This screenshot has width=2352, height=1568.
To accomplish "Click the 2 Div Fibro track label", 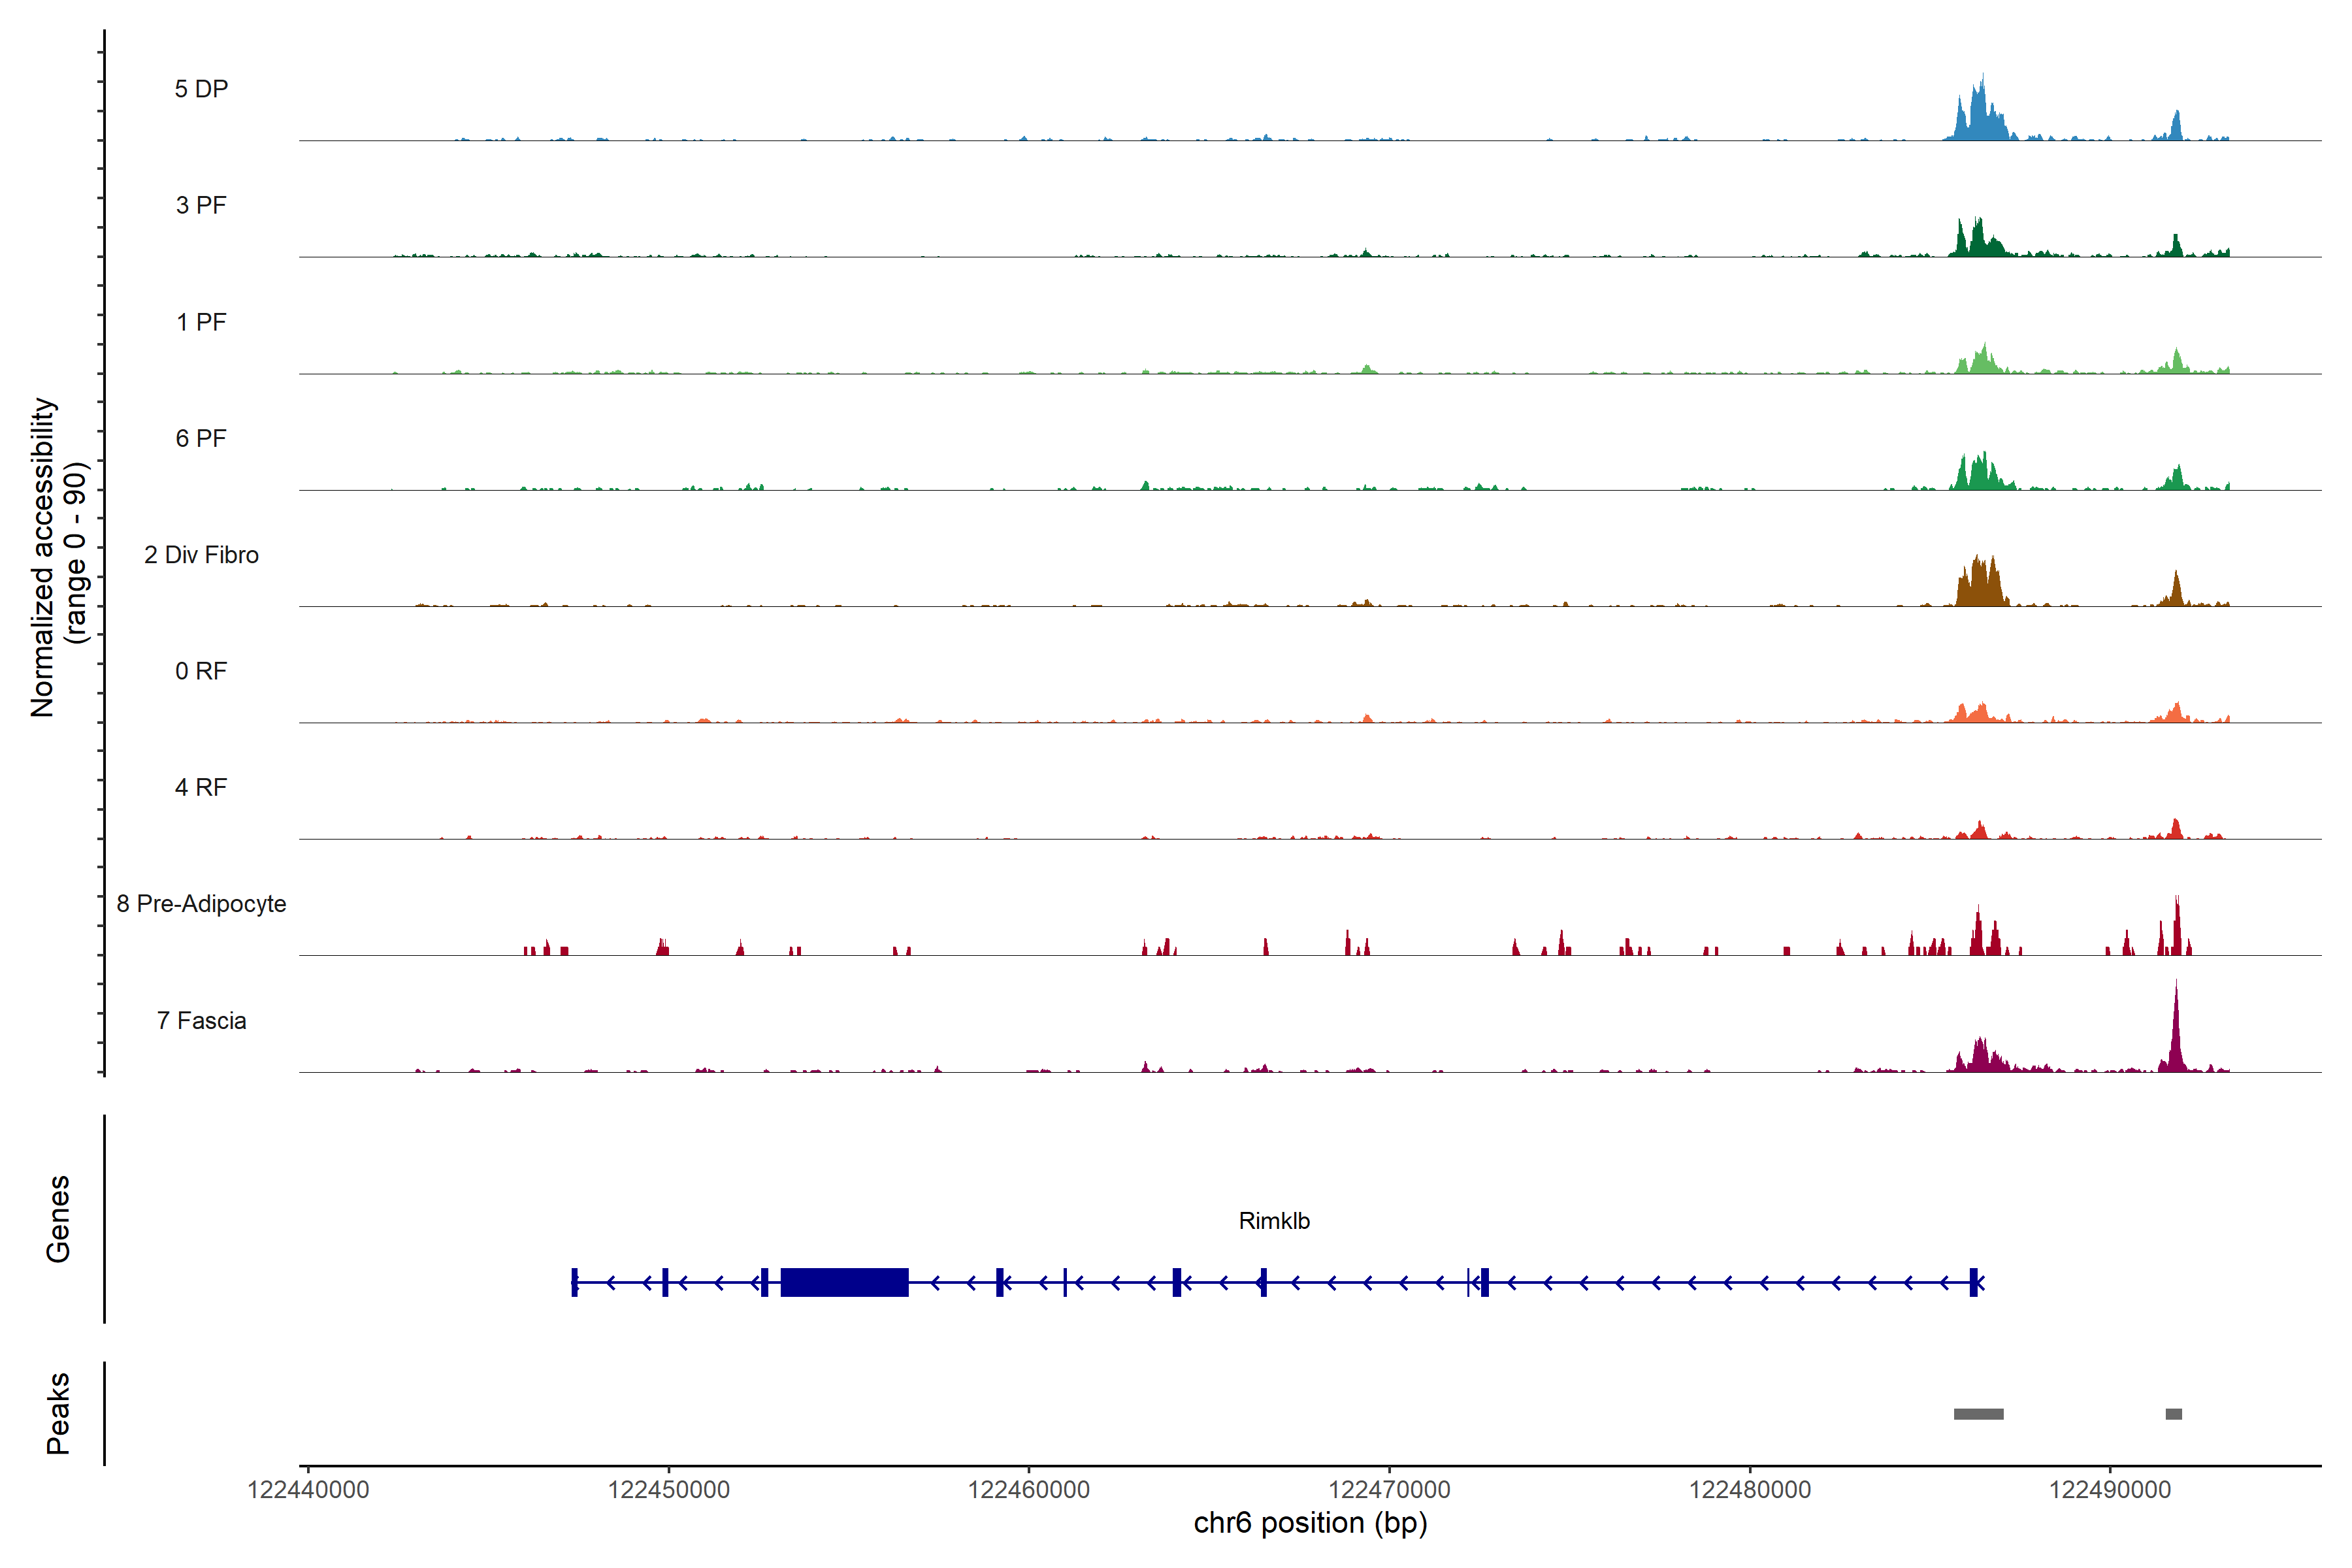I will [x=201, y=555].
